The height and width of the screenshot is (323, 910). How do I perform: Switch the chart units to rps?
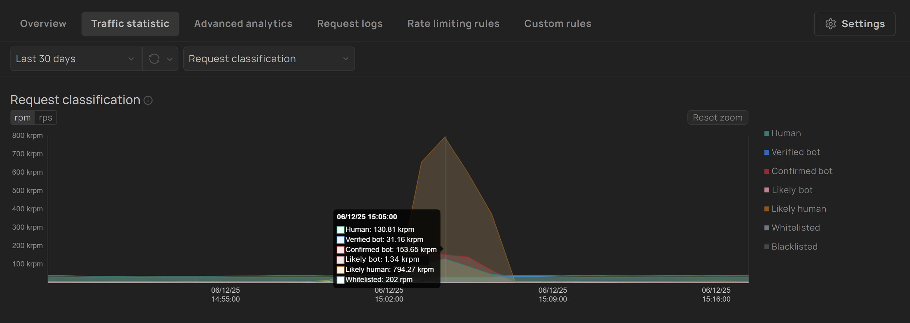(45, 118)
